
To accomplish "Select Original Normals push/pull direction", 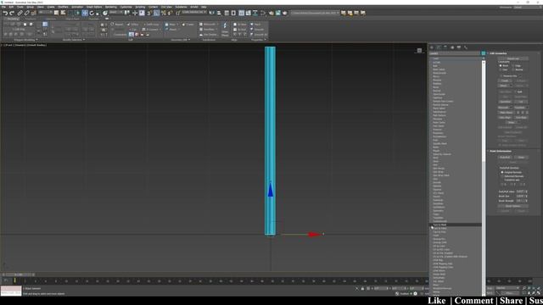I will [x=502, y=172].
